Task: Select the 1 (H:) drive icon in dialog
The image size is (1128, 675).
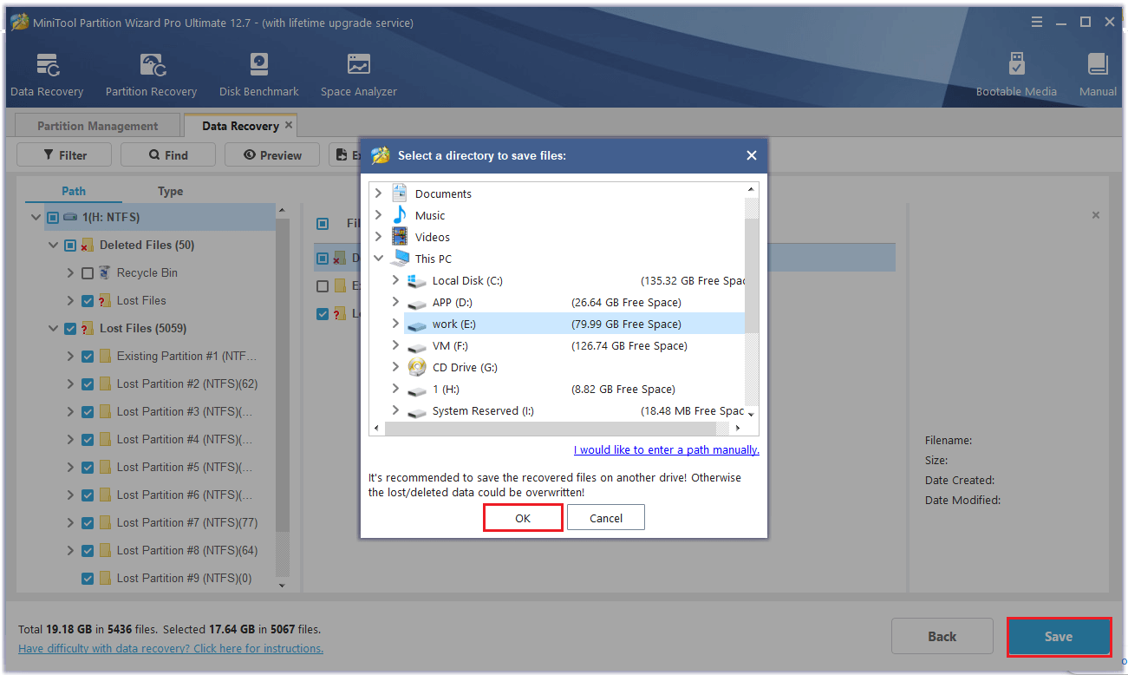Action: pyautogui.click(x=417, y=390)
